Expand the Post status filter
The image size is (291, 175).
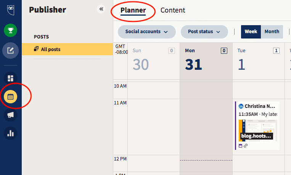204,32
